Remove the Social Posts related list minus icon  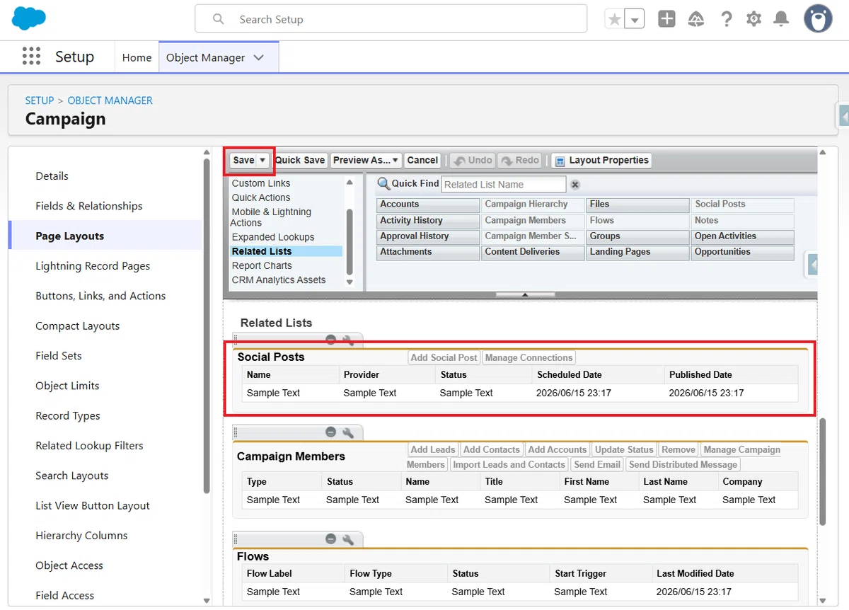pos(330,340)
